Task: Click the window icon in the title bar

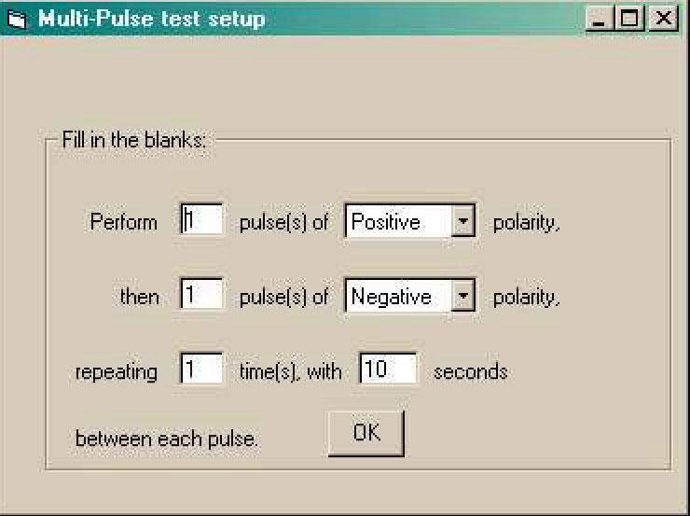Action: pyautogui.click(x=18, y=19)
